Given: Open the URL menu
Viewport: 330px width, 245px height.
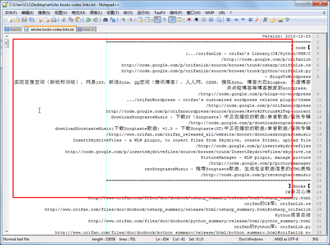Looking at the screenshot, I should 222,13.
